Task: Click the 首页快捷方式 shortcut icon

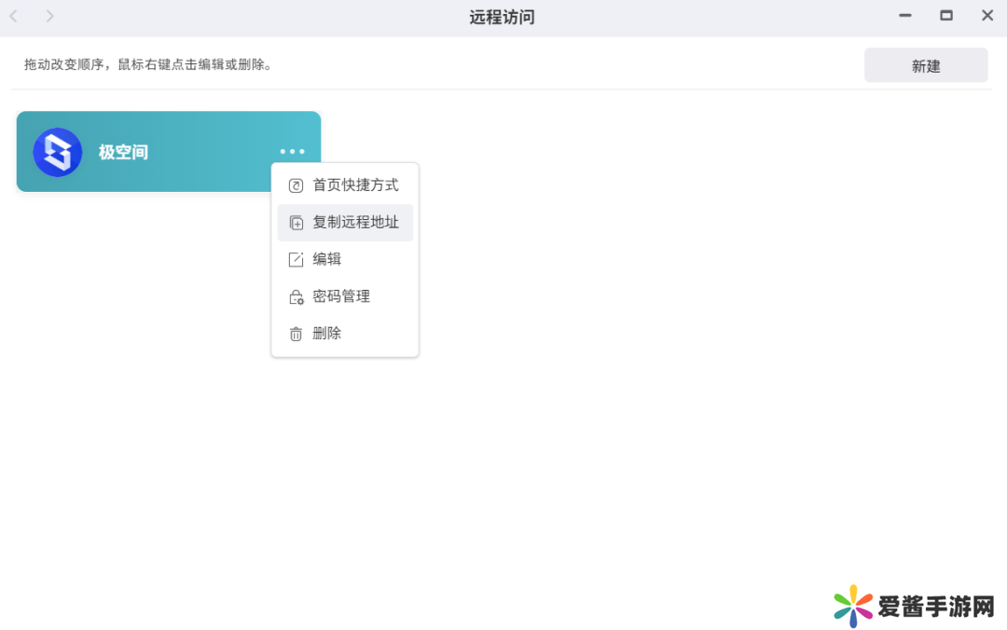Action: pos(297,185)
